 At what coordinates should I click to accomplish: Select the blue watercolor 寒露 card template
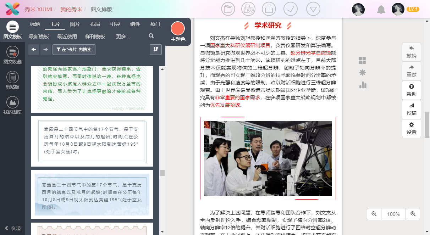tap(92, 195)
